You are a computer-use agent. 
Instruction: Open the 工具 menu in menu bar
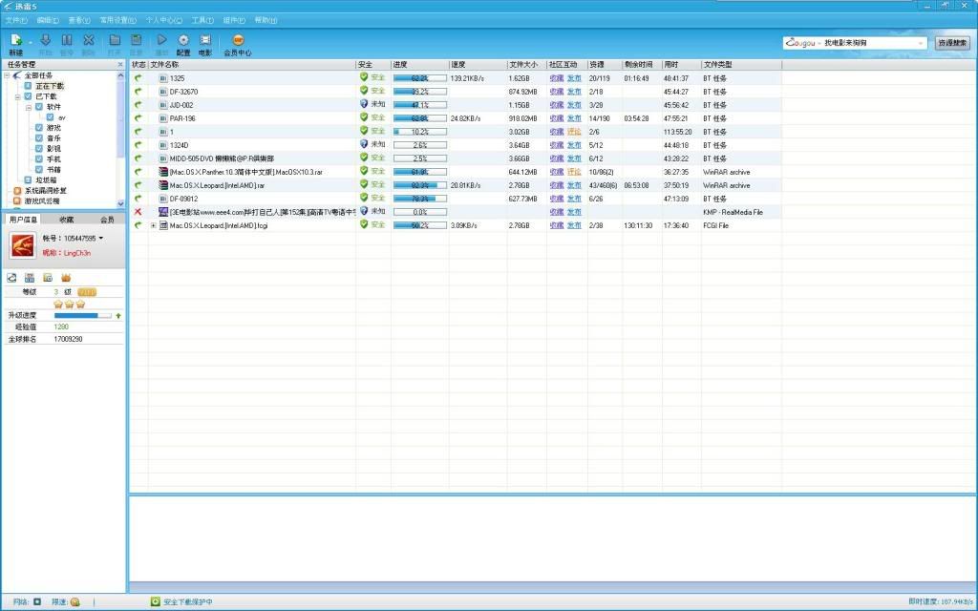coord(202,19)
